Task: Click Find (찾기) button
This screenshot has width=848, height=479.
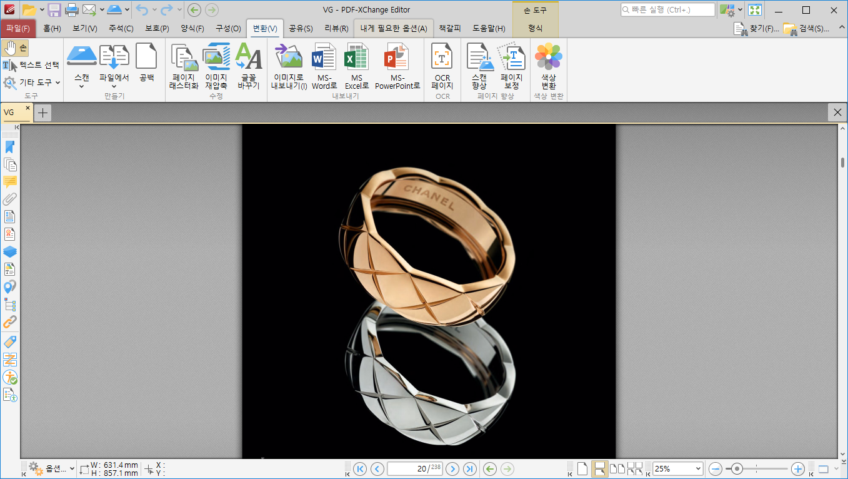Action: (x=756, y=28)
